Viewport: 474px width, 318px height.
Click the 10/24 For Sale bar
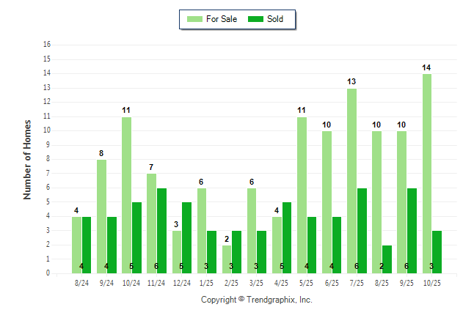pyautogui.click(x=126, y=195)
